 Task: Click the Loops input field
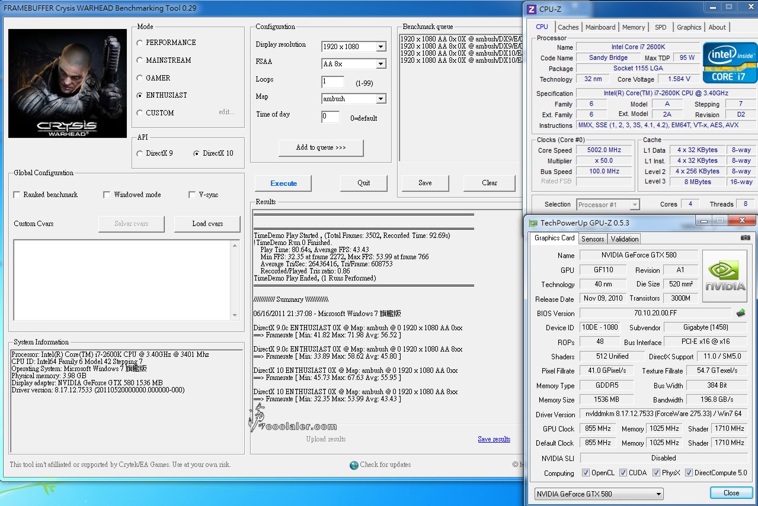[333, 82]
